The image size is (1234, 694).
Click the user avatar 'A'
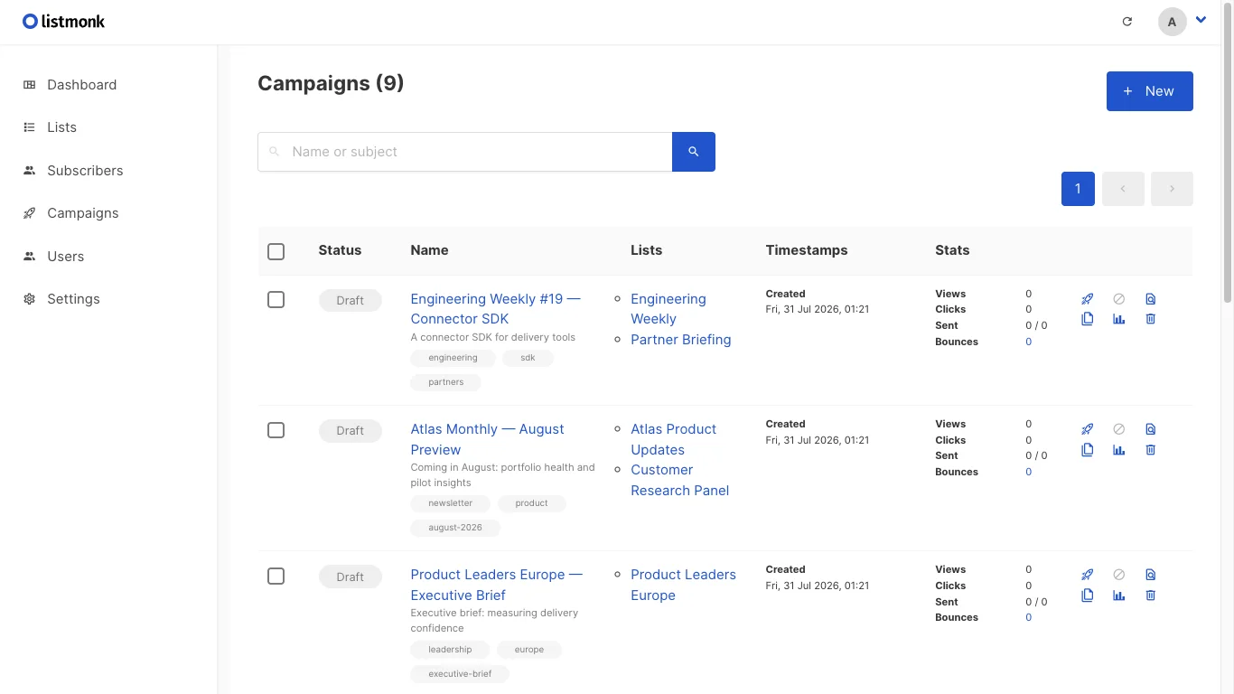[1173, 22]
